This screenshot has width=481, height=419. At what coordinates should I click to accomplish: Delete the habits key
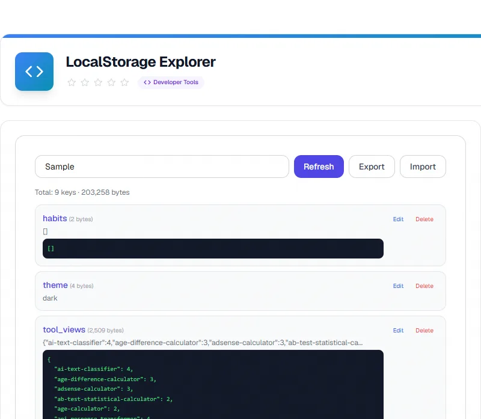coord(424,219)
